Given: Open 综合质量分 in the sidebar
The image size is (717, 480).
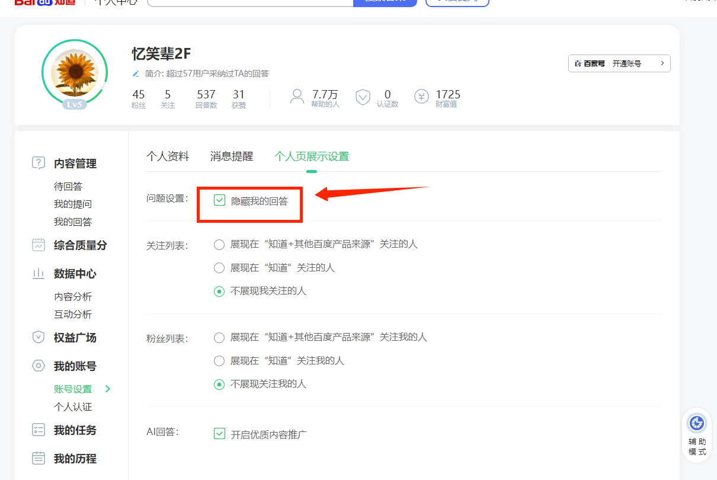Looking at the screenshot, I should point(81,245).
